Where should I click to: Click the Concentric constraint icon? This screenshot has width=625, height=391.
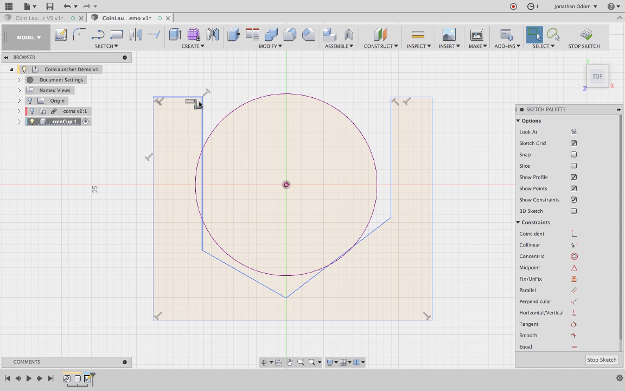[x=574, y=256]
